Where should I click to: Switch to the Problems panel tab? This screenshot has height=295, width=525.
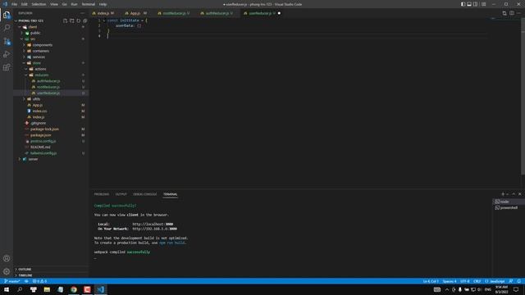click(102, 194)
